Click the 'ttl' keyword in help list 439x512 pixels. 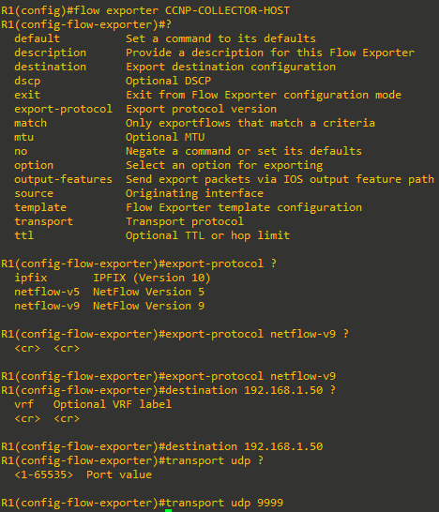tap(23, 235)
